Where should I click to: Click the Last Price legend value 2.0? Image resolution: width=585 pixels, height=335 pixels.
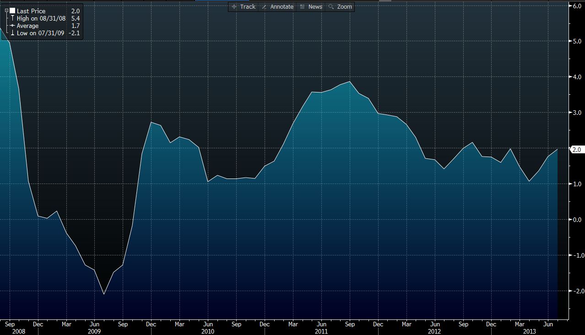(75, 11)
